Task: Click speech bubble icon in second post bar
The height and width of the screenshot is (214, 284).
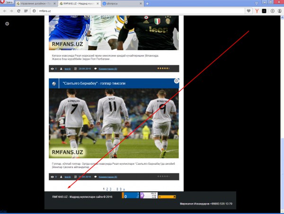Action: pyautogui.click(x=96, y=177)
